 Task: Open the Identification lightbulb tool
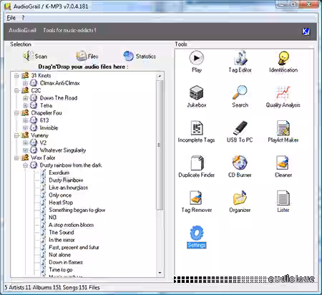(x=283, y=62)
